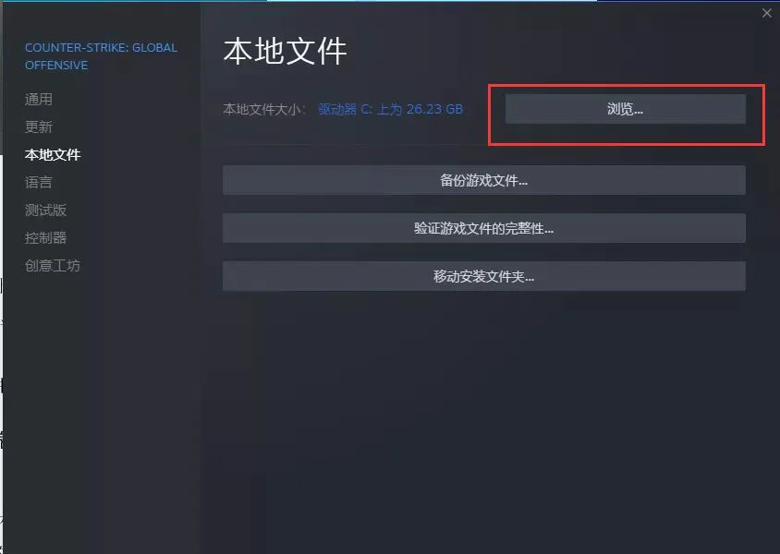Viewport: 780px width, 554px height.
Task: Click the 浏览... button
Action: coord(626,109)
